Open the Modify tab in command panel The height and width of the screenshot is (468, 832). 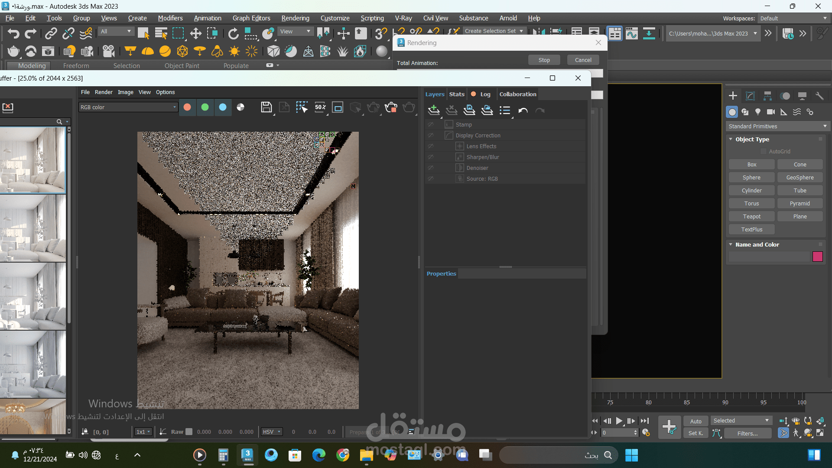point(750,96)
